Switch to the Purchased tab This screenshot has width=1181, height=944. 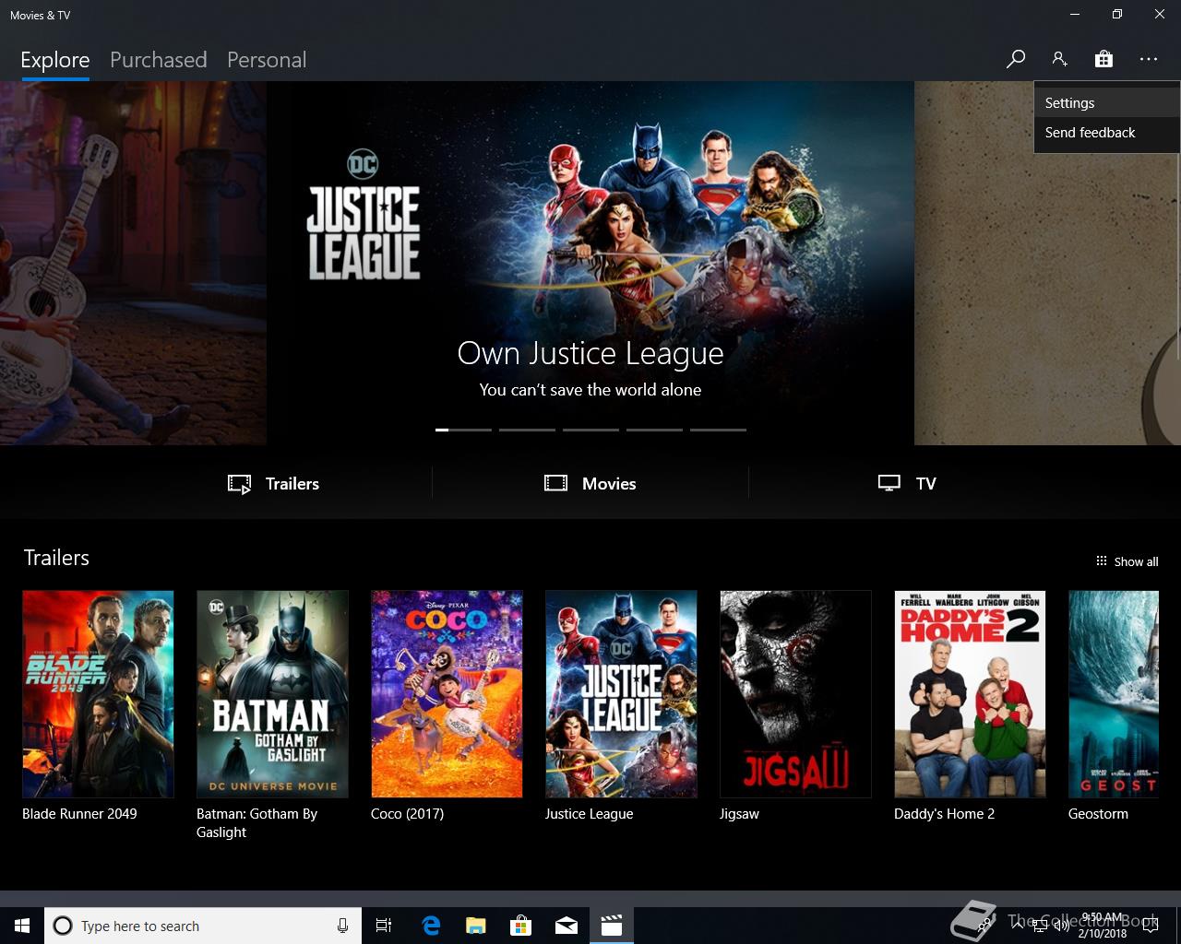[x=158, y=60]
